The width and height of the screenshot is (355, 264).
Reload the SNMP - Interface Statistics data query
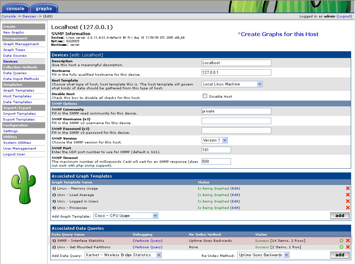pos(341,241)
